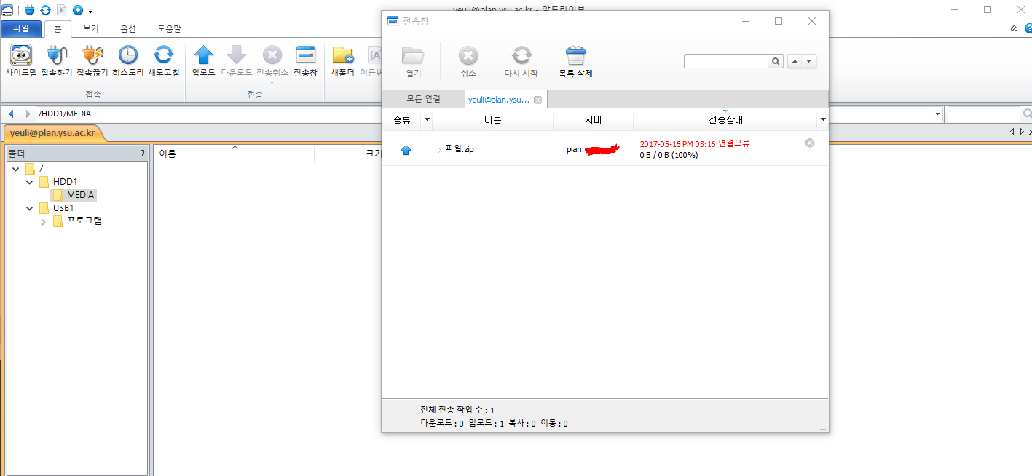Open the quick access toolbar customize arrow
1032x476 pixels.
click(90, 11)
